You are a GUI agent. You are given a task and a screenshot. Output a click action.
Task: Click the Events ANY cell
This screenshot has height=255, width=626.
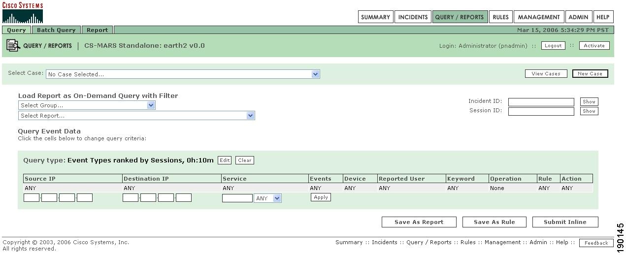click(x=326, y=188)
